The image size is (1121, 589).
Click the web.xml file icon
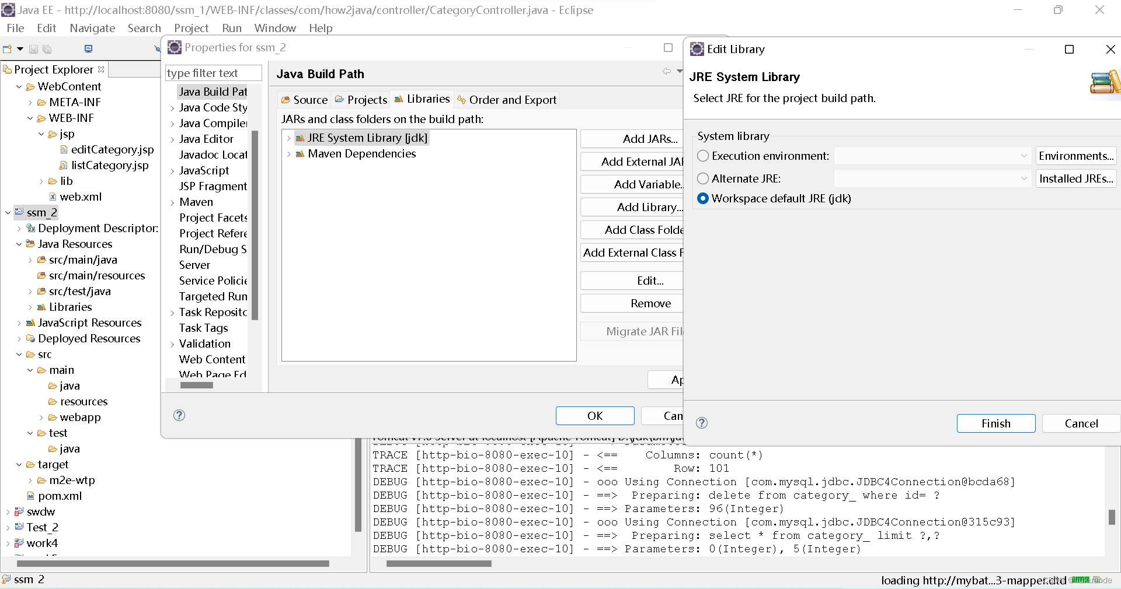(53, 197)
